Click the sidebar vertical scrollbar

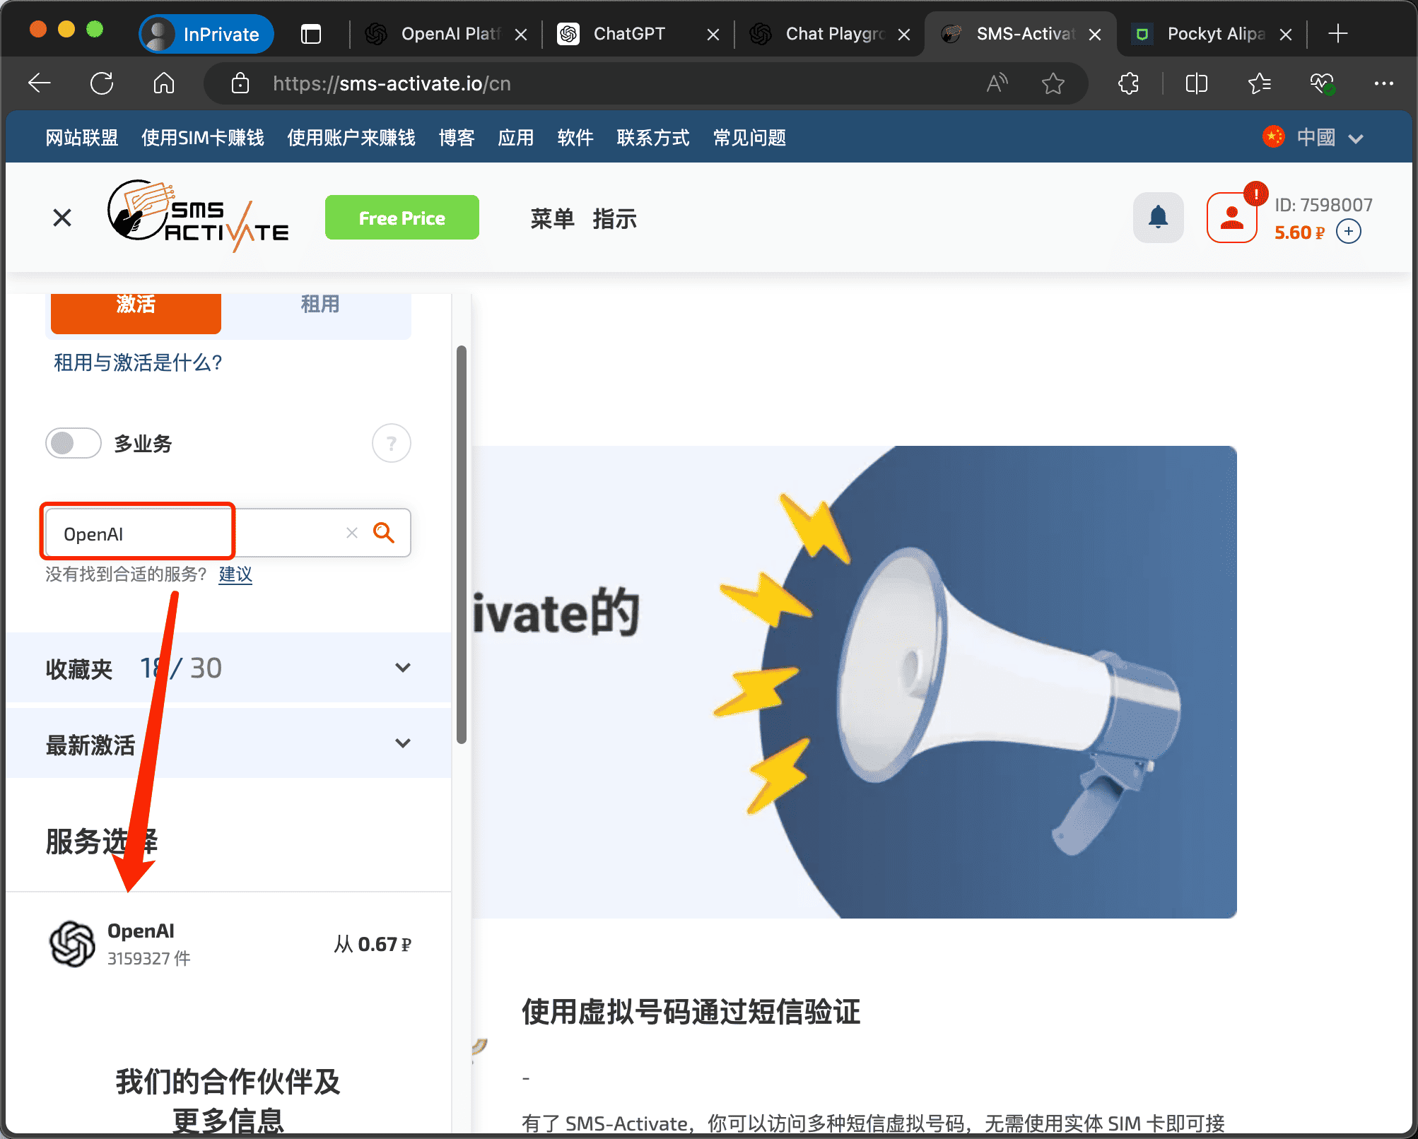462,544
